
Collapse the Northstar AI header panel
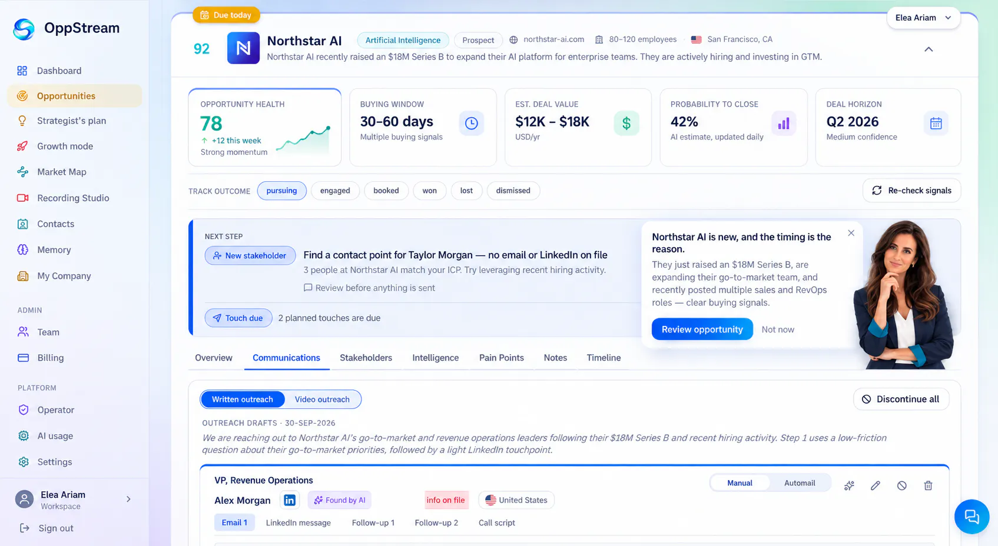[x=929, y=49]
